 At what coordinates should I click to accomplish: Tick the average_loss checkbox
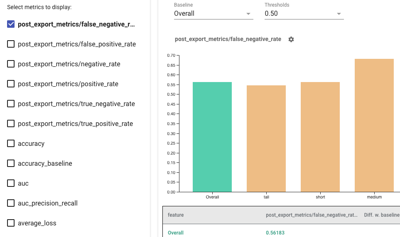[x=11, y=223]
